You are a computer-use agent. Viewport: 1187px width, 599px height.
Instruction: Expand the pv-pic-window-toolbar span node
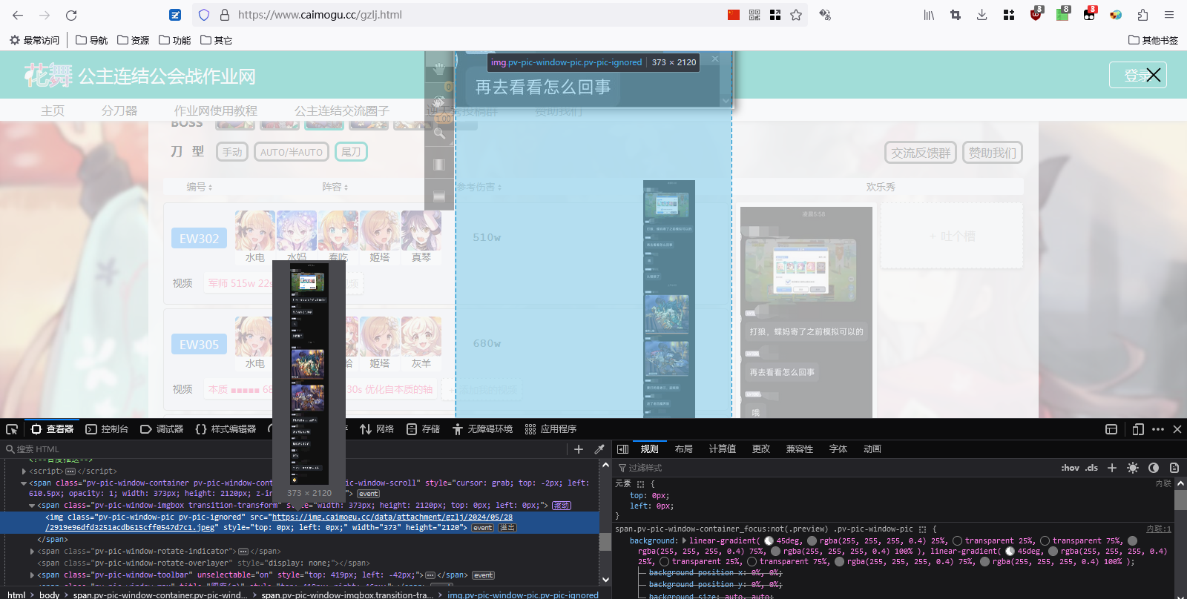32,575
